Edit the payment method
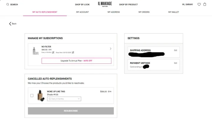Image resolution: width=212 pixels, height=130 pixels. [175, 63]
